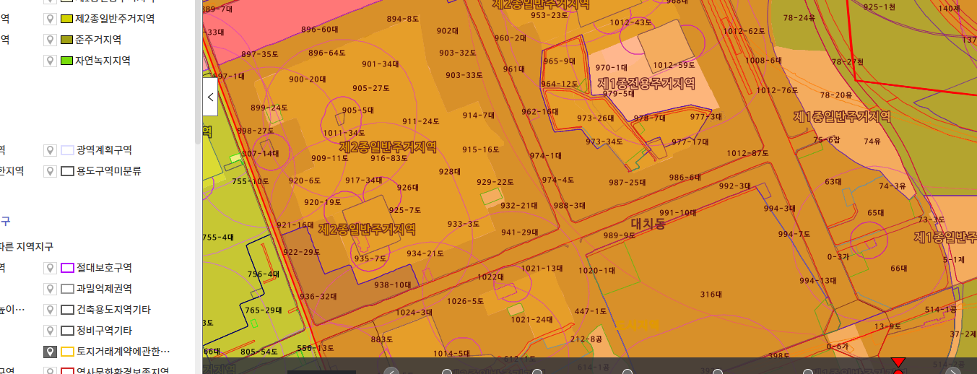
Task: Toggle pin icon for 제2종일반주거지역 layer
Action: point(50,19)
